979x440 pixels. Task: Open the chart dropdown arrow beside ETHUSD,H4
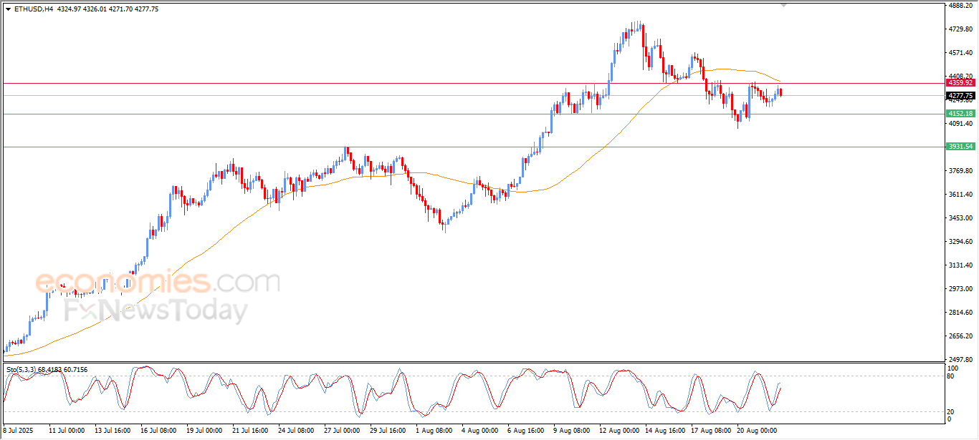coord(8,9)
